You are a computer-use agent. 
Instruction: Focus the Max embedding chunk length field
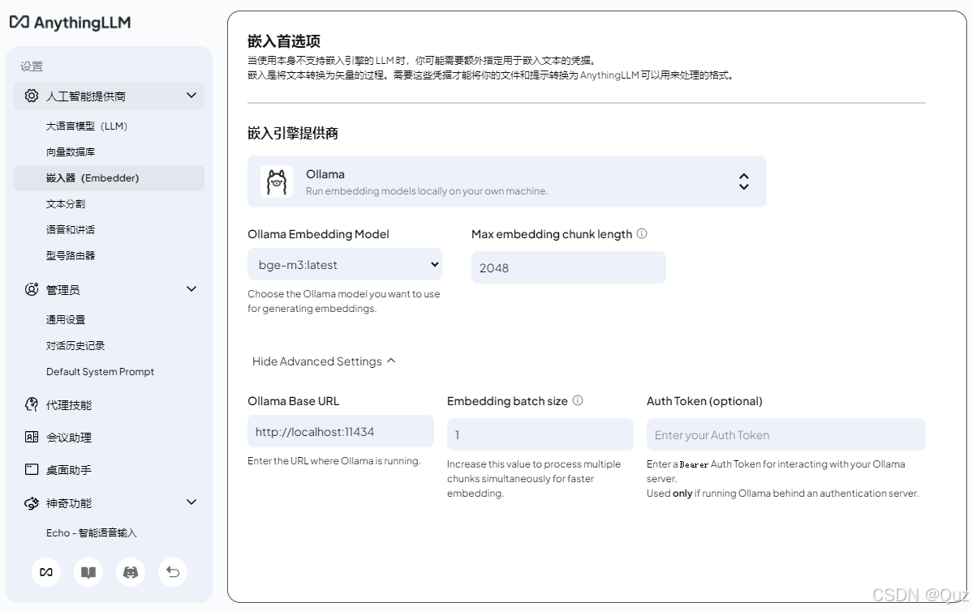[x=569, y=267]
